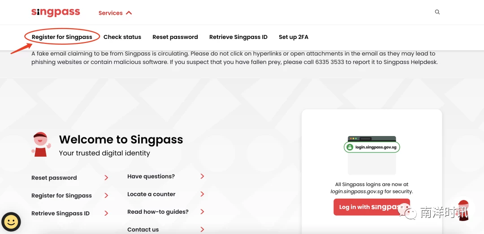Select Register for Singpass in the services menu

(62, 37)
